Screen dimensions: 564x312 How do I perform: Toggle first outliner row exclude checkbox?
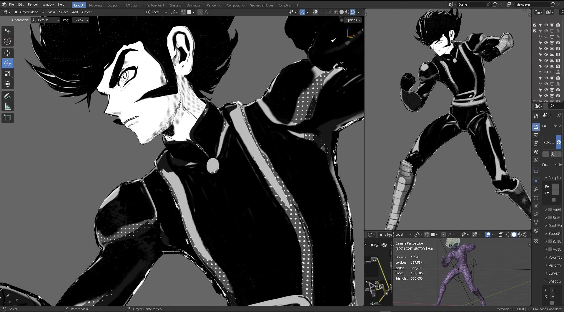535,25
